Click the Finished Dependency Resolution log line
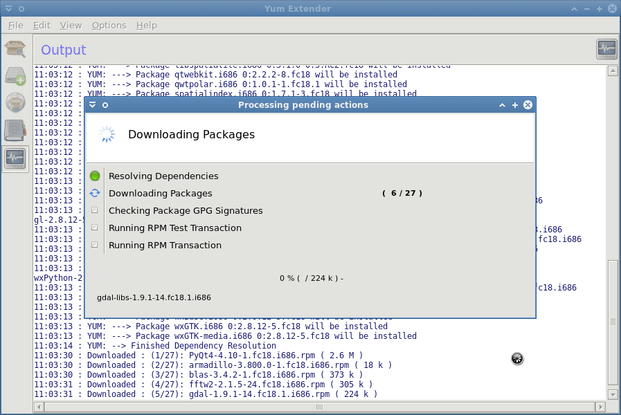This screenshot has width=621, height=415. (x=155, y=345)
